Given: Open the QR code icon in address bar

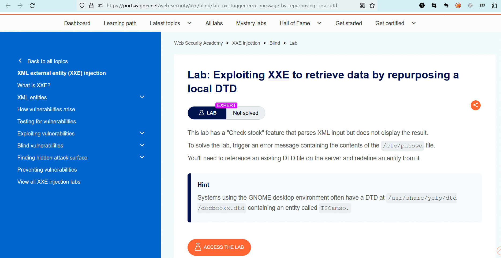Looking at the screenshot, I should point(363,6).
